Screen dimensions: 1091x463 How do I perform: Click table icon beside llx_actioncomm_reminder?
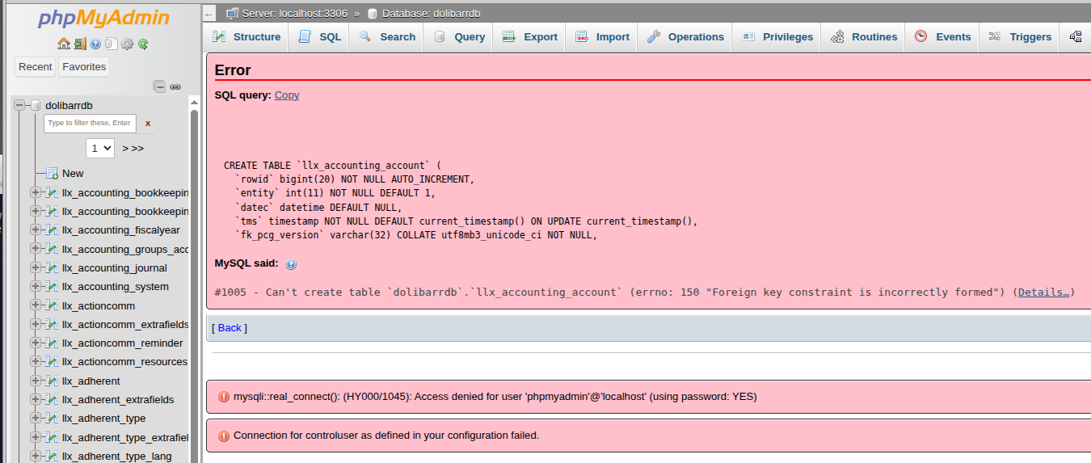(x=52, y=343)
